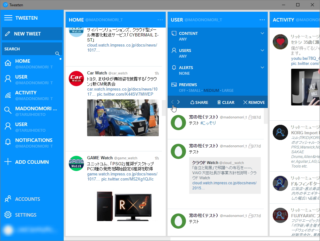
Task: Open HOME @MADONOMORI_T column from sidebar
Action: 32,64
